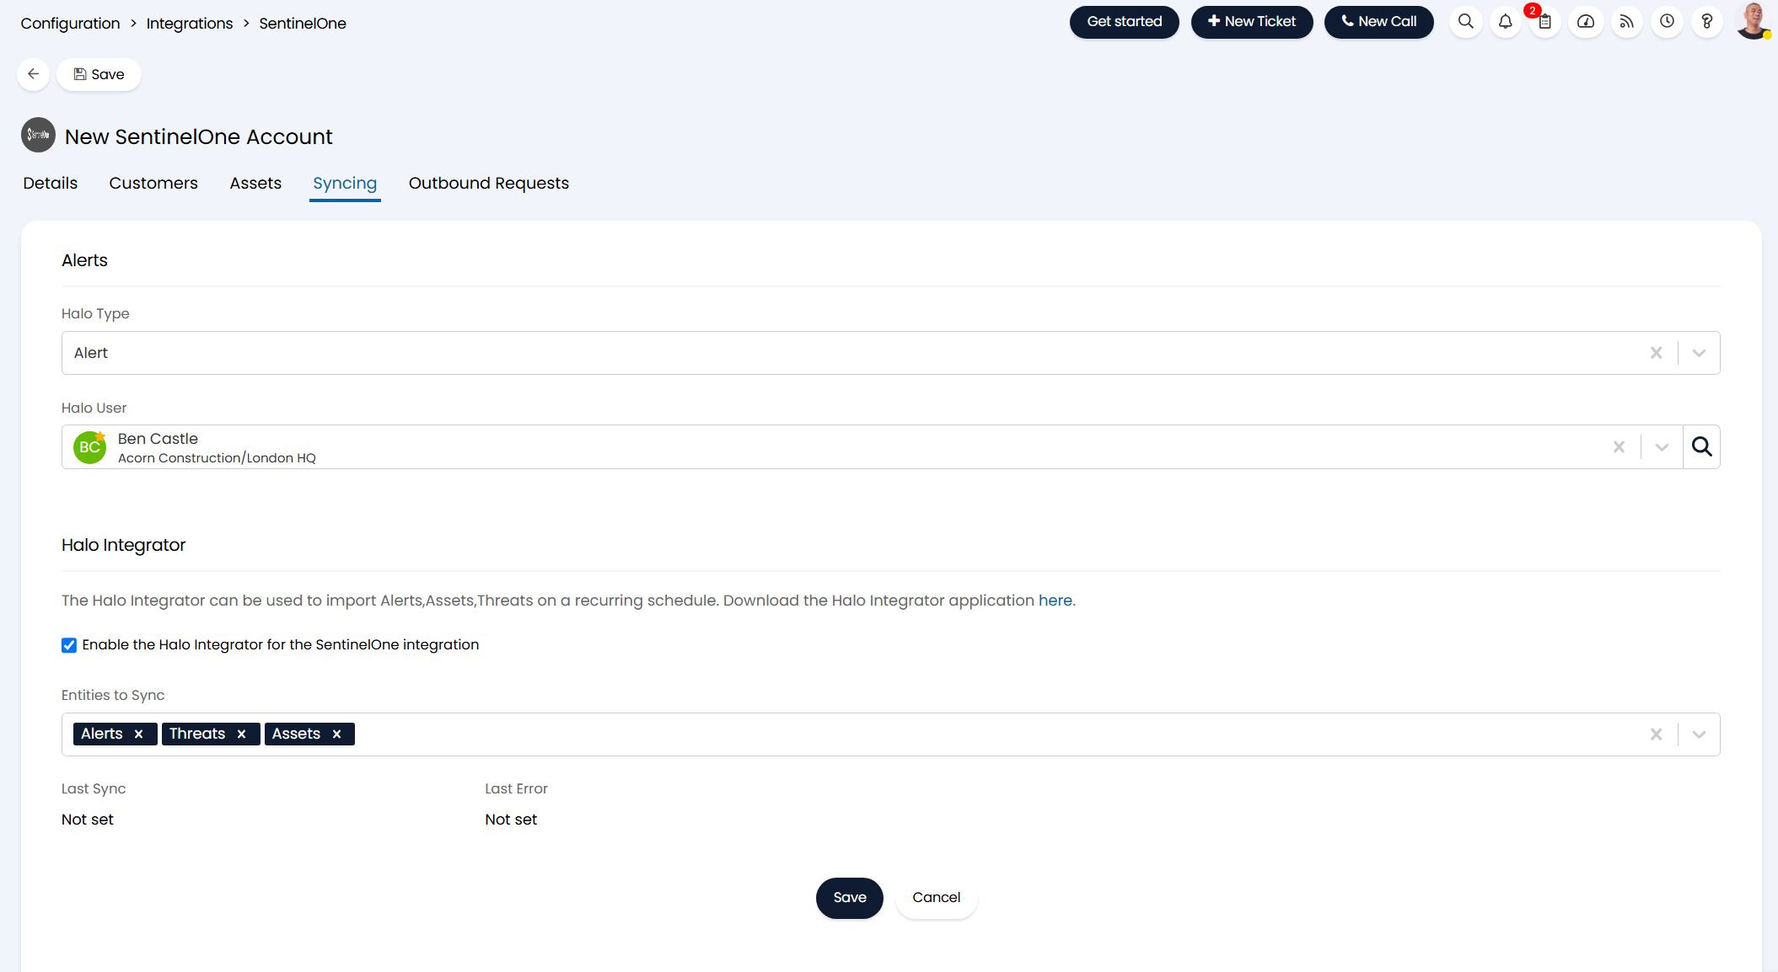Open the user profile avatar
This screenshot has height=972, width=1778.
1754,21
